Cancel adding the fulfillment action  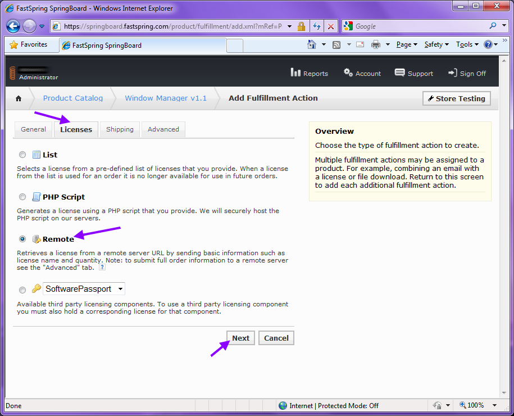276,338
